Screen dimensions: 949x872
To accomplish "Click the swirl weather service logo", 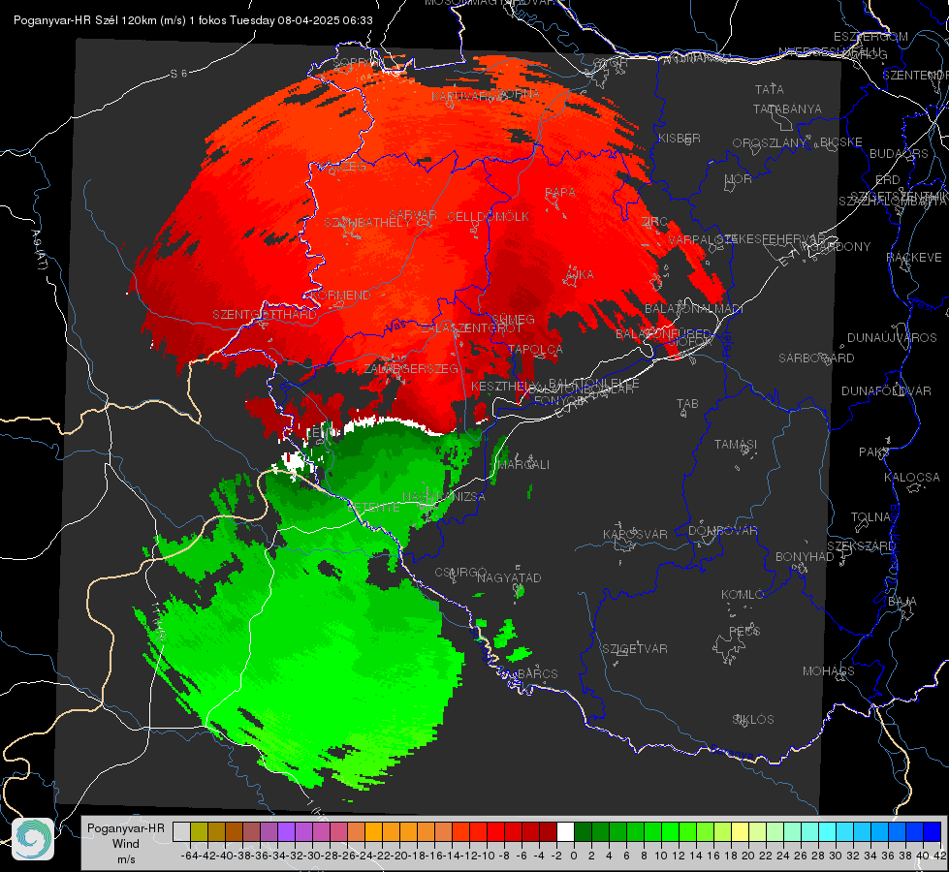I will pyautogui.click(x=33, y=839).
